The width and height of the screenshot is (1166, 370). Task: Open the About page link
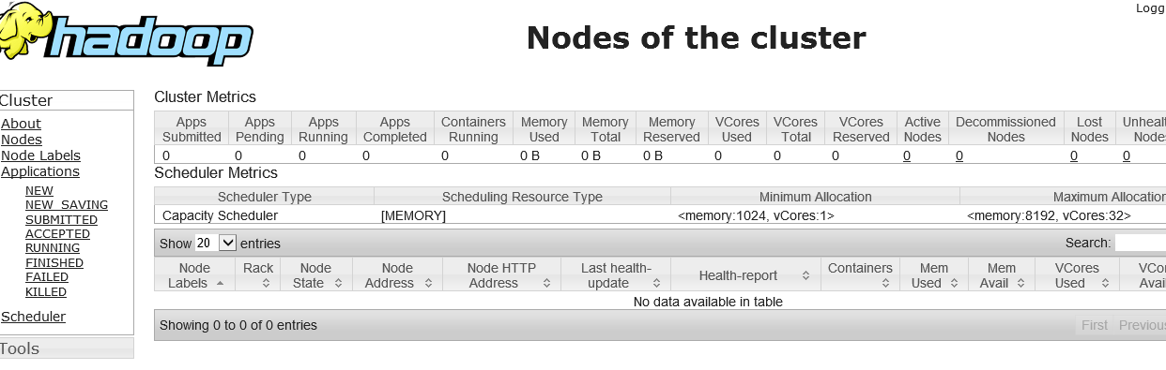(21, 124)
